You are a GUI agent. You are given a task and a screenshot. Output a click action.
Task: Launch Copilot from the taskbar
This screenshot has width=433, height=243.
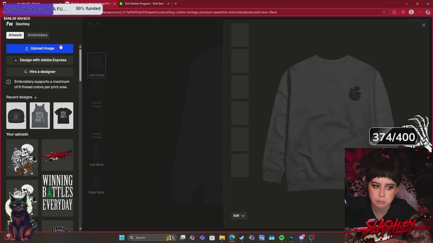point(192,238)
